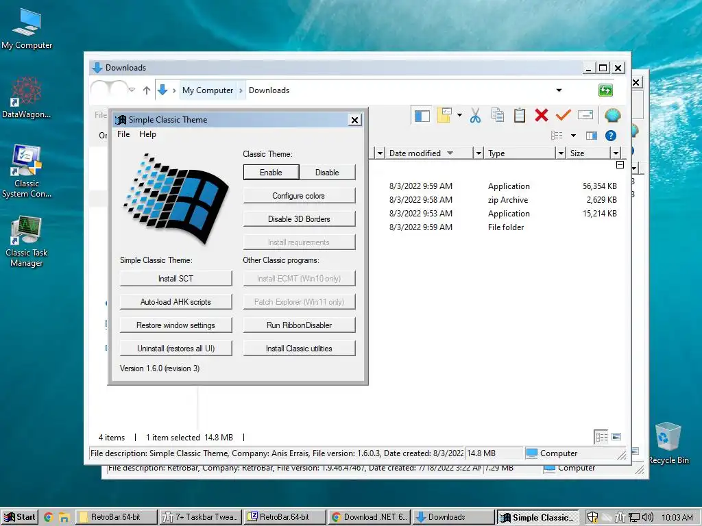Open Classic System Control desktop shortcut
The width and height of the screenshot is (702, 526).
pos(27,171)
